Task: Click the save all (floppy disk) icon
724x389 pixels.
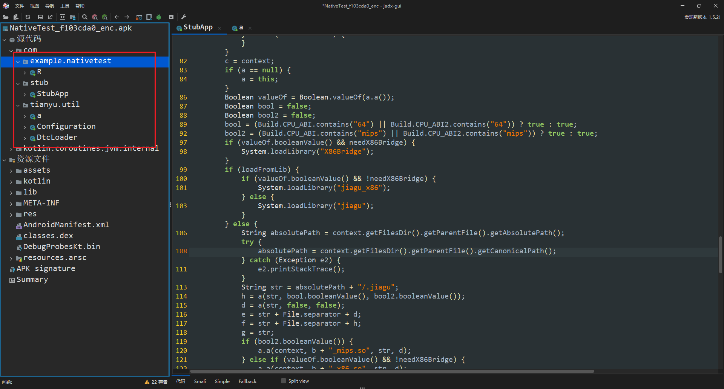Action: coord(40,17)
